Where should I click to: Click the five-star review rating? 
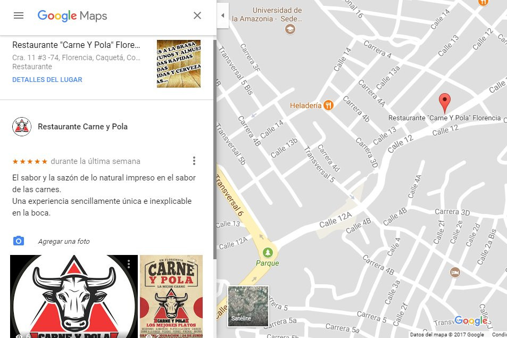(30, 161)
